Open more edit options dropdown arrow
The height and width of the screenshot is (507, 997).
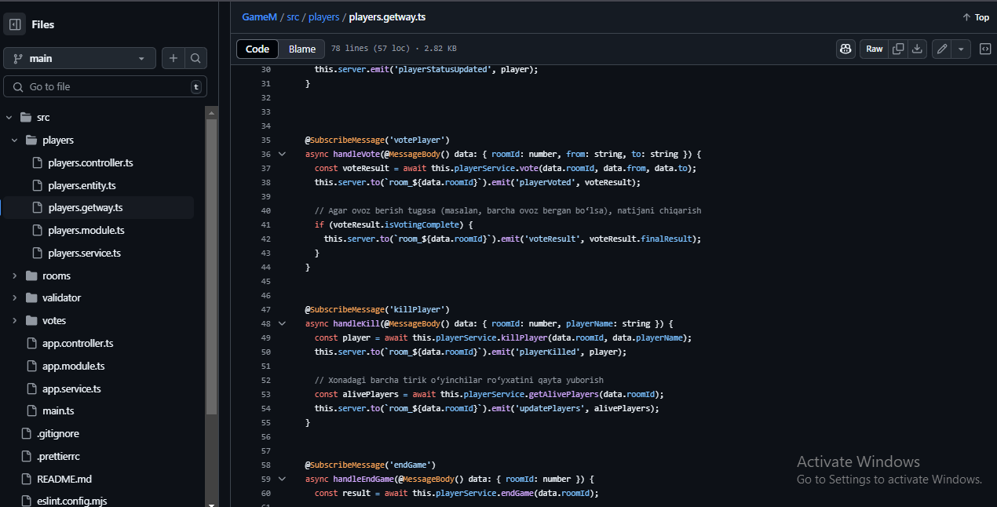(961, 49)
